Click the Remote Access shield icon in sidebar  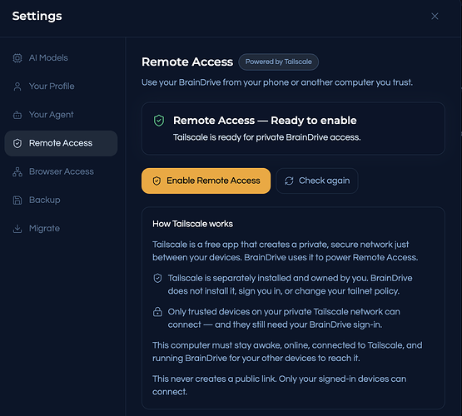coord(17,143)
